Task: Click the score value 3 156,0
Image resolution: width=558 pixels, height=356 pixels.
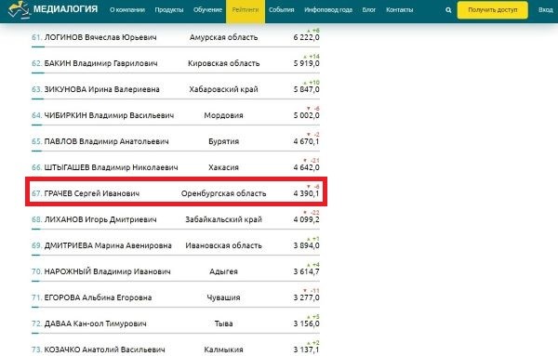Action: (x=306, y=323)
